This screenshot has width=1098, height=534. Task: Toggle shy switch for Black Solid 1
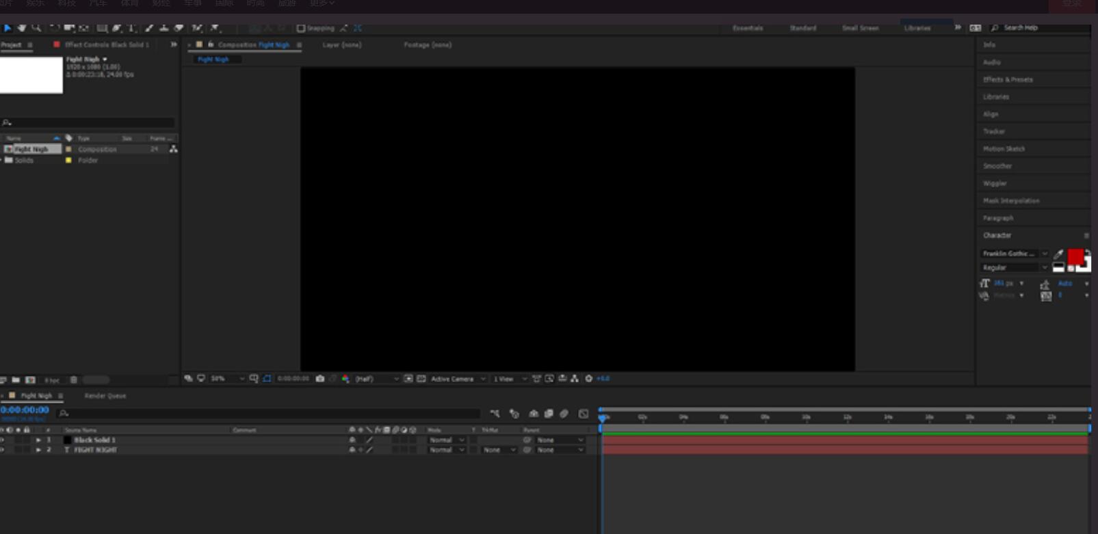(x=352, y=440)
